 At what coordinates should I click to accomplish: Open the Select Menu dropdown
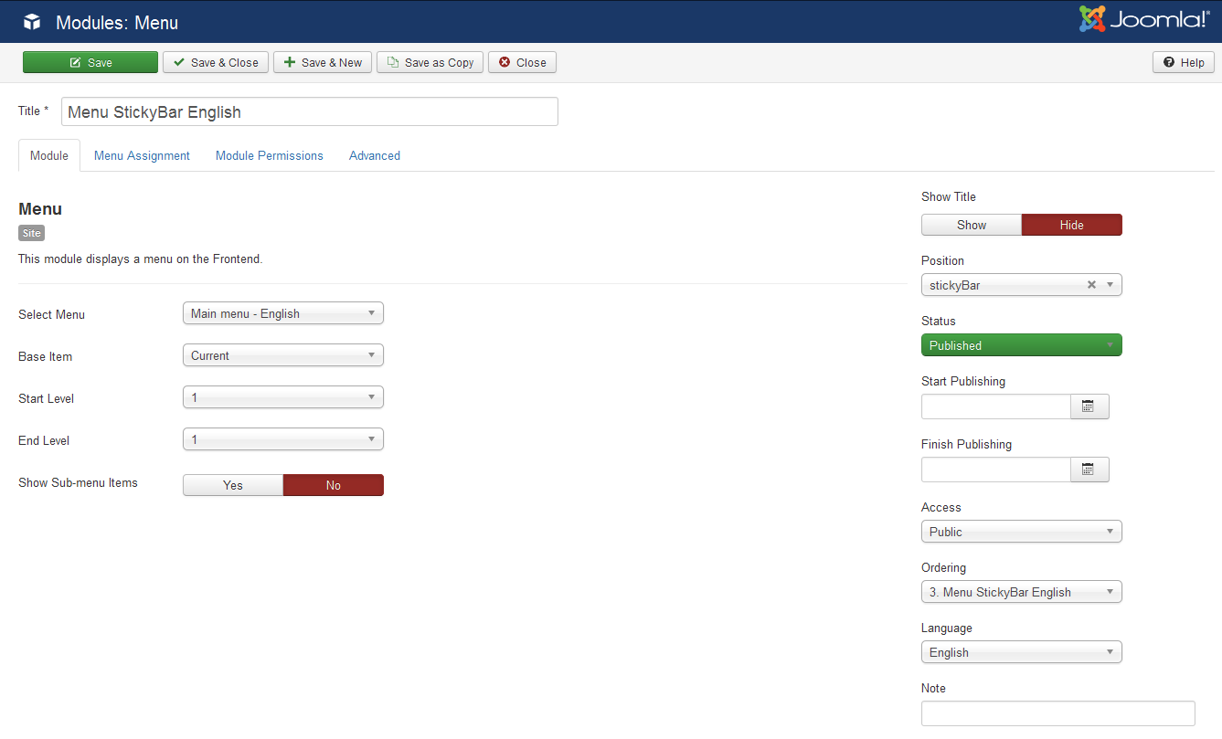(283, 313)
